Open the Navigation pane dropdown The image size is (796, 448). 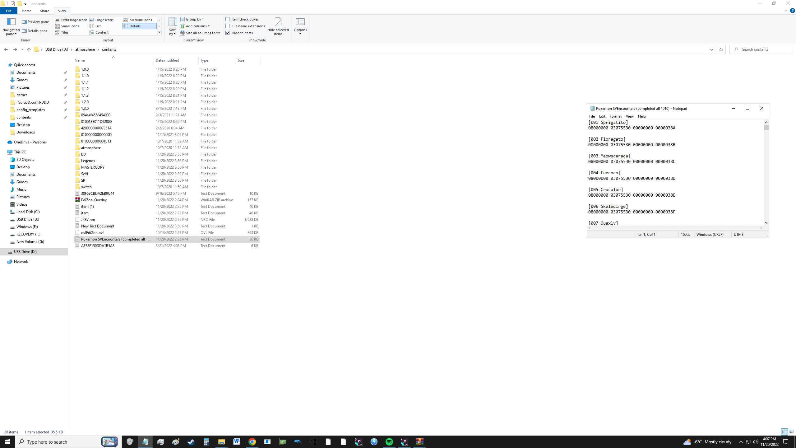pyautogui.click(x=11, y=27)
